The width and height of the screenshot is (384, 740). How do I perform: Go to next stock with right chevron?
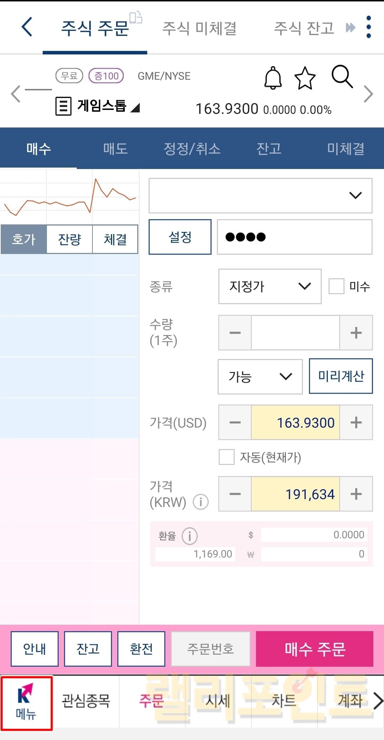tap(368, 94)
